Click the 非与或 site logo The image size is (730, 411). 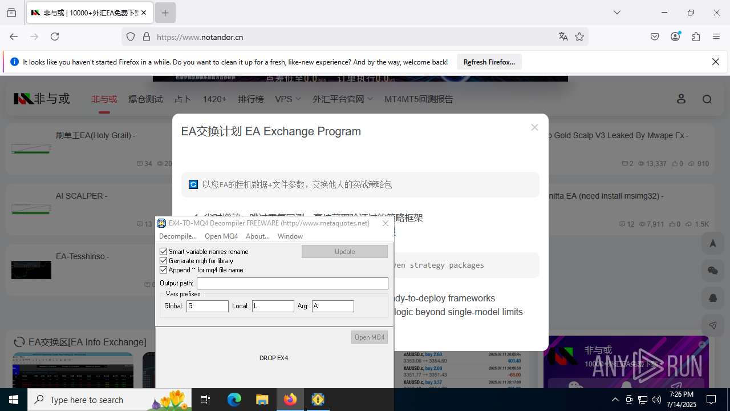42,99
